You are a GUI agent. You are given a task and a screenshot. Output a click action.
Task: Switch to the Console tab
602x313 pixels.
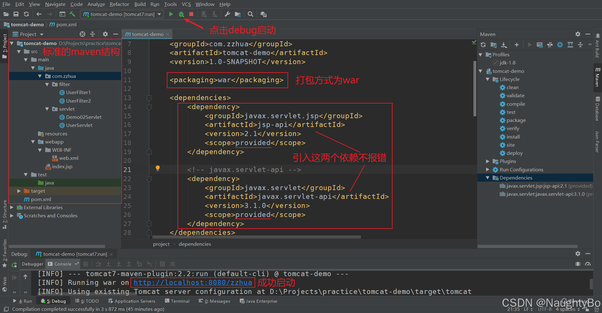[63, 264]
